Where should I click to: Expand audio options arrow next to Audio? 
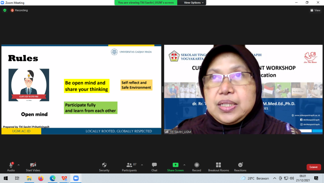(x=19, y=165)
